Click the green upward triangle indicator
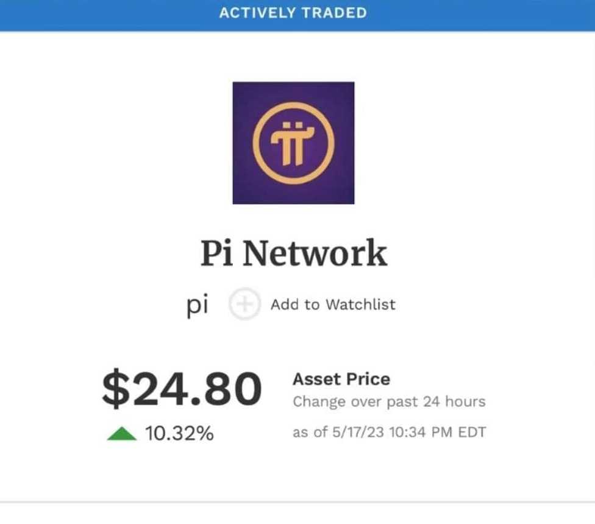The width and height of the screenshot is (595, 524). [x=121, y=433]
